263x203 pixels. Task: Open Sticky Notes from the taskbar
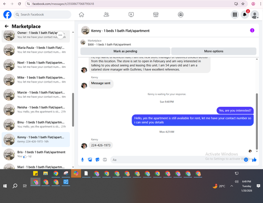click(35, 174)
